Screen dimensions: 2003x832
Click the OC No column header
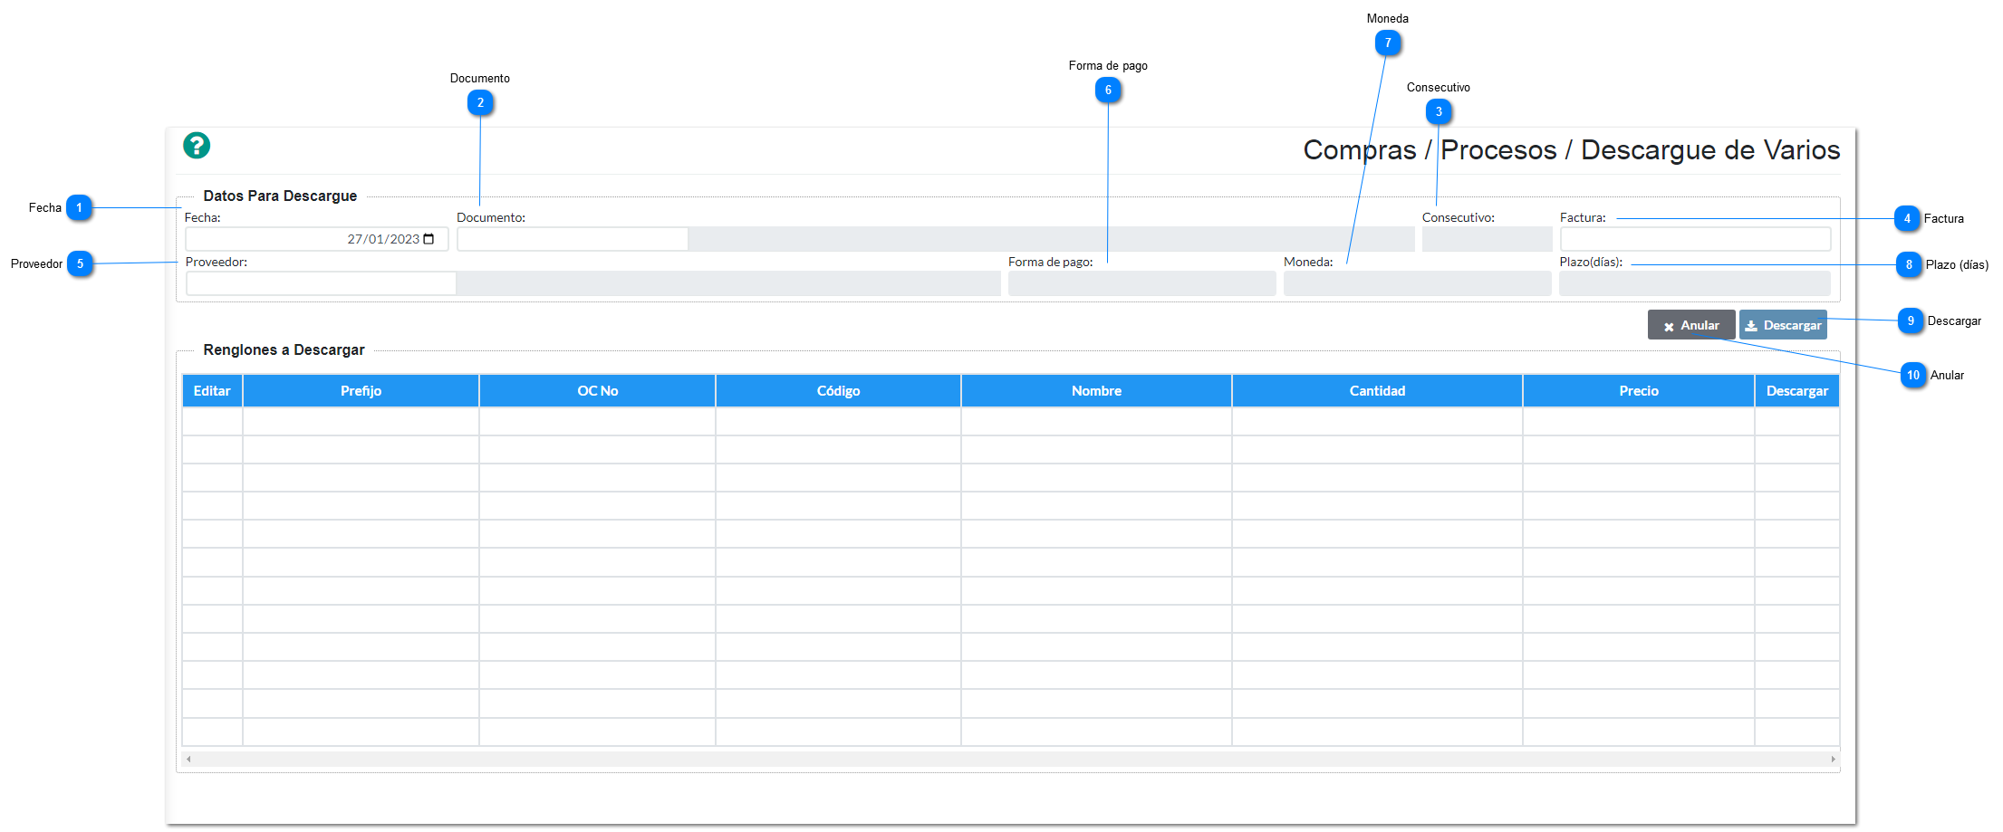coord(597,391)
